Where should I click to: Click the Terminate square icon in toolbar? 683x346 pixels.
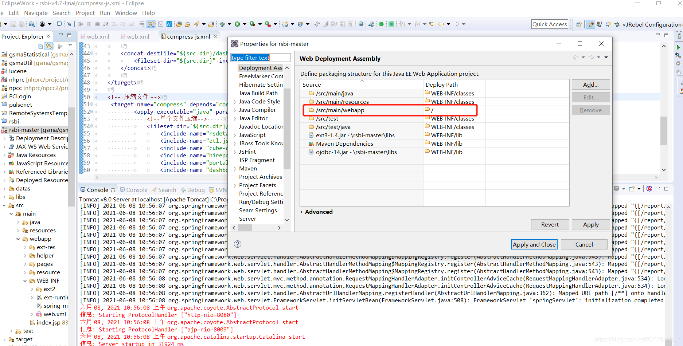click(x=97, y=24)
